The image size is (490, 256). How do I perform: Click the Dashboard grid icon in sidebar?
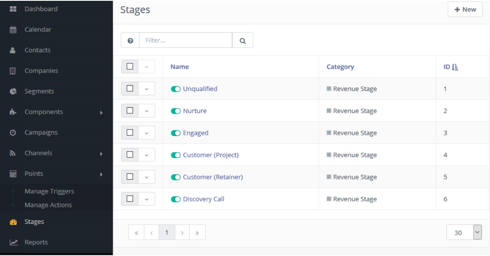13,9
